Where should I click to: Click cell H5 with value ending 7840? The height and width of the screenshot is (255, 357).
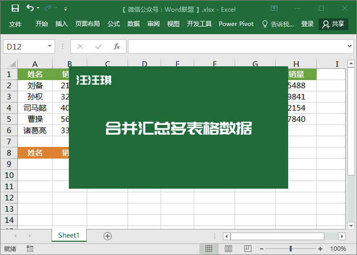[x=302, y=119]
